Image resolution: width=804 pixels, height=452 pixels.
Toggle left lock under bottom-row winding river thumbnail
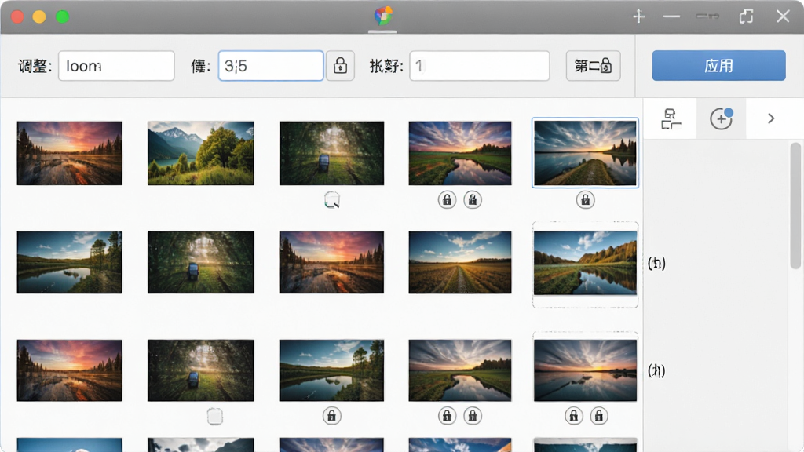(x=447, y=416)
